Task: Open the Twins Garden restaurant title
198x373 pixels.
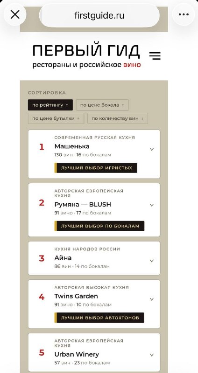Action: point(76,296)
